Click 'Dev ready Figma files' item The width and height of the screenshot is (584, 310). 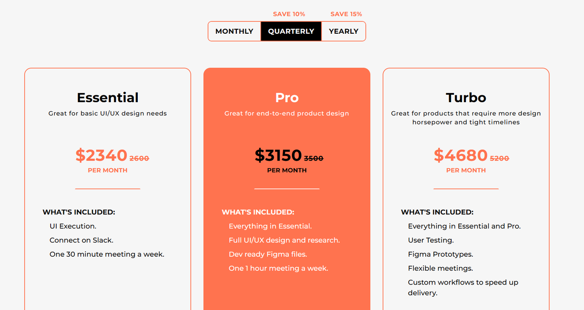268,254
